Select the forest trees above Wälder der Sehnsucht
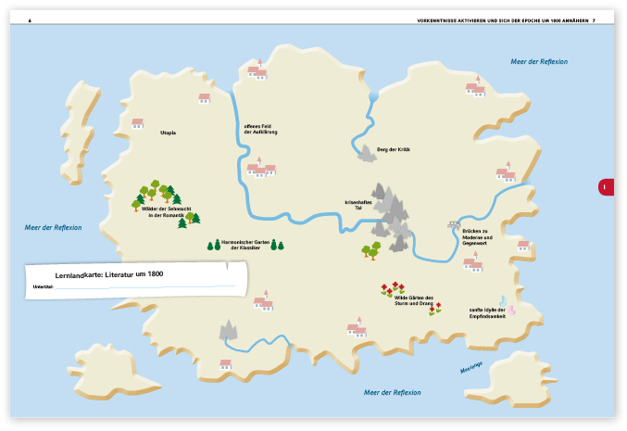This screenshot has width=627, height=431. 157,192
